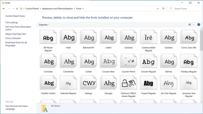Select the Corbel font icon
Viewport: 203px width, 114px height.
88,61
